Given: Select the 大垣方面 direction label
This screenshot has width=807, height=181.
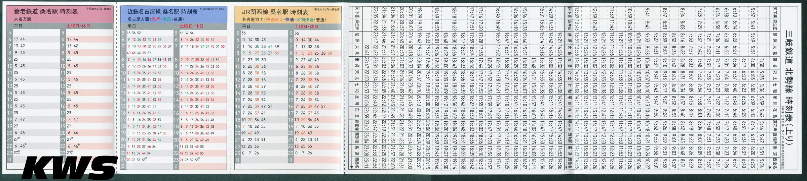Looking at the screenshot, I should point(22,19).
